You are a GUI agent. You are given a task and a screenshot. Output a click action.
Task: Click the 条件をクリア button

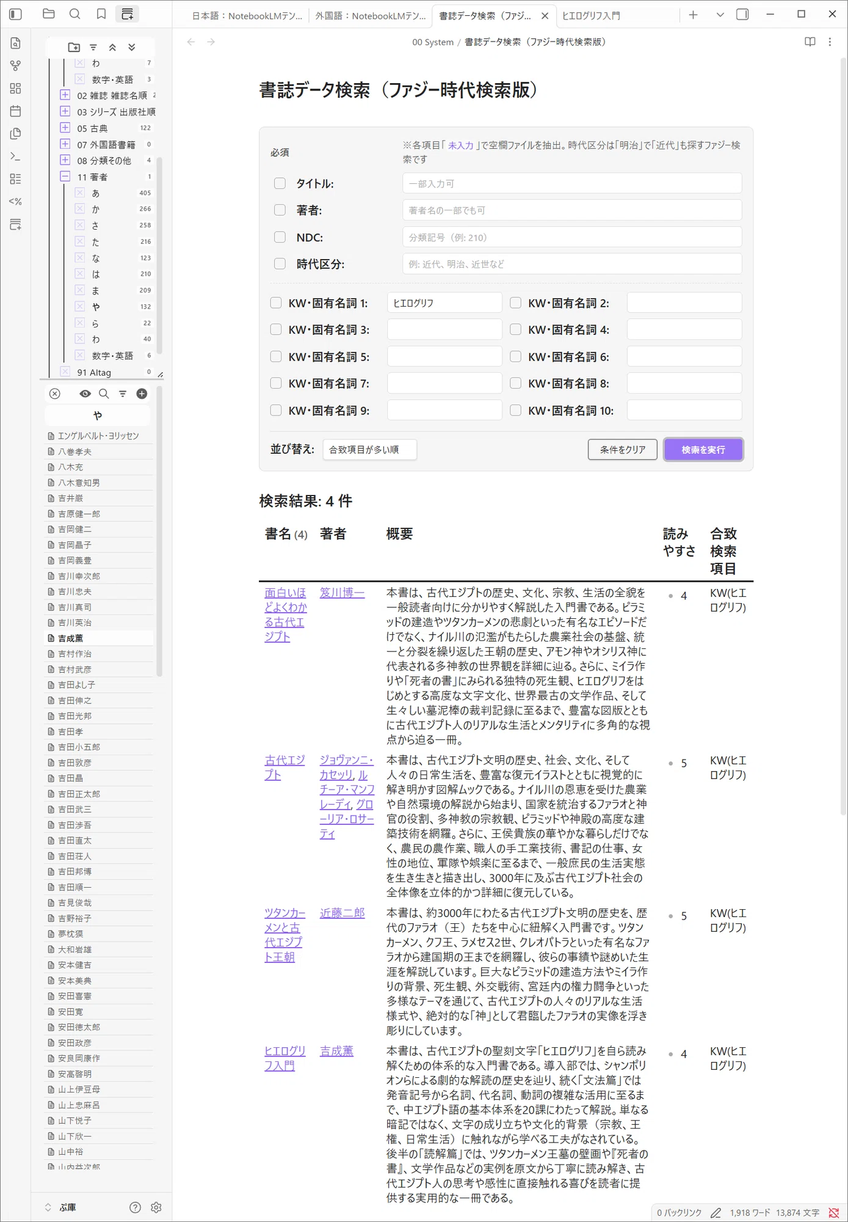(x=623, y=450)
